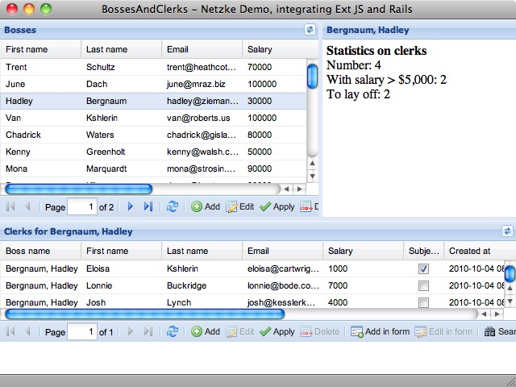Open Add in form for clerks
The width and height of the screenshot is (516, 387).
[380, 331]
